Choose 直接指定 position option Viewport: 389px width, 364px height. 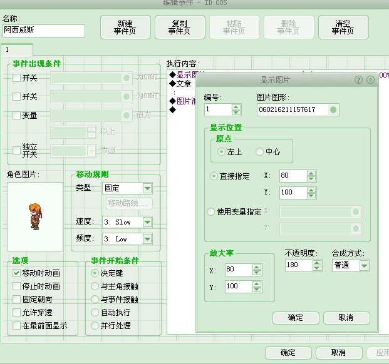(214, 176)
